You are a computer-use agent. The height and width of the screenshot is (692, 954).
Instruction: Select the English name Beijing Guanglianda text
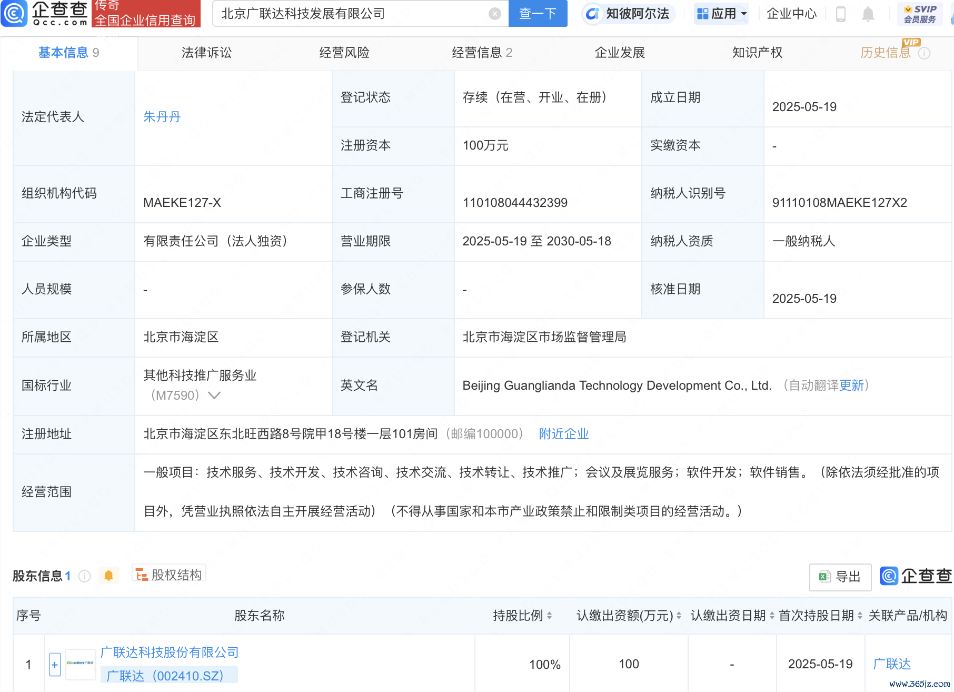[617, 385]
